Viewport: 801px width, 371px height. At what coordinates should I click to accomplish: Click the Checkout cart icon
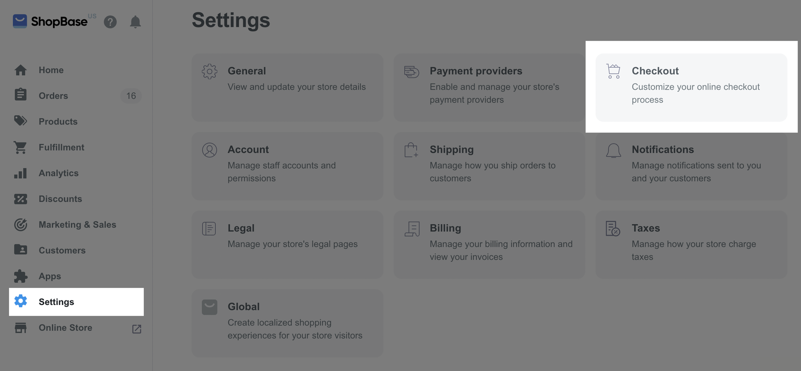[613, 71]
